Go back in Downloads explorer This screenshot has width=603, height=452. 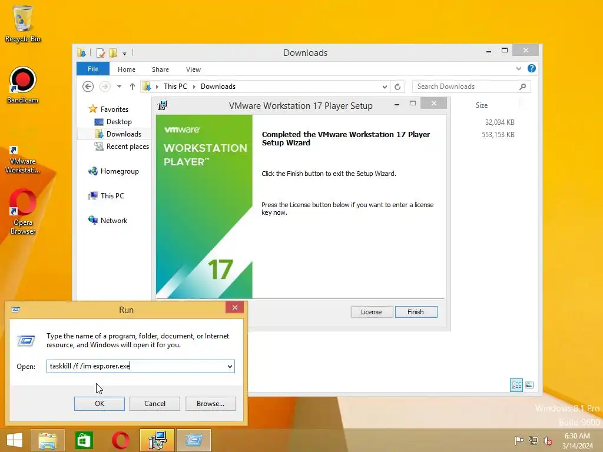(88, 87)
